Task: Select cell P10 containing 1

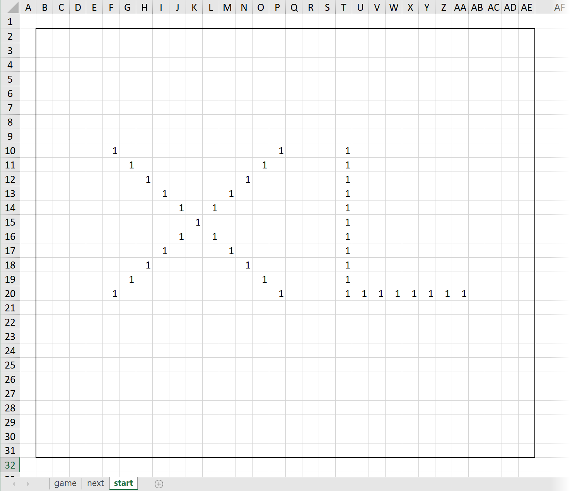Action: pyautogui.click(x=277, y=150)
